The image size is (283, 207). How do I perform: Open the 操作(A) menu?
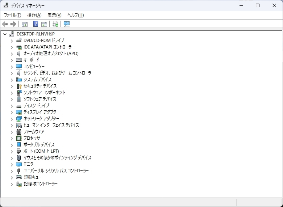[x=34, y=15]
